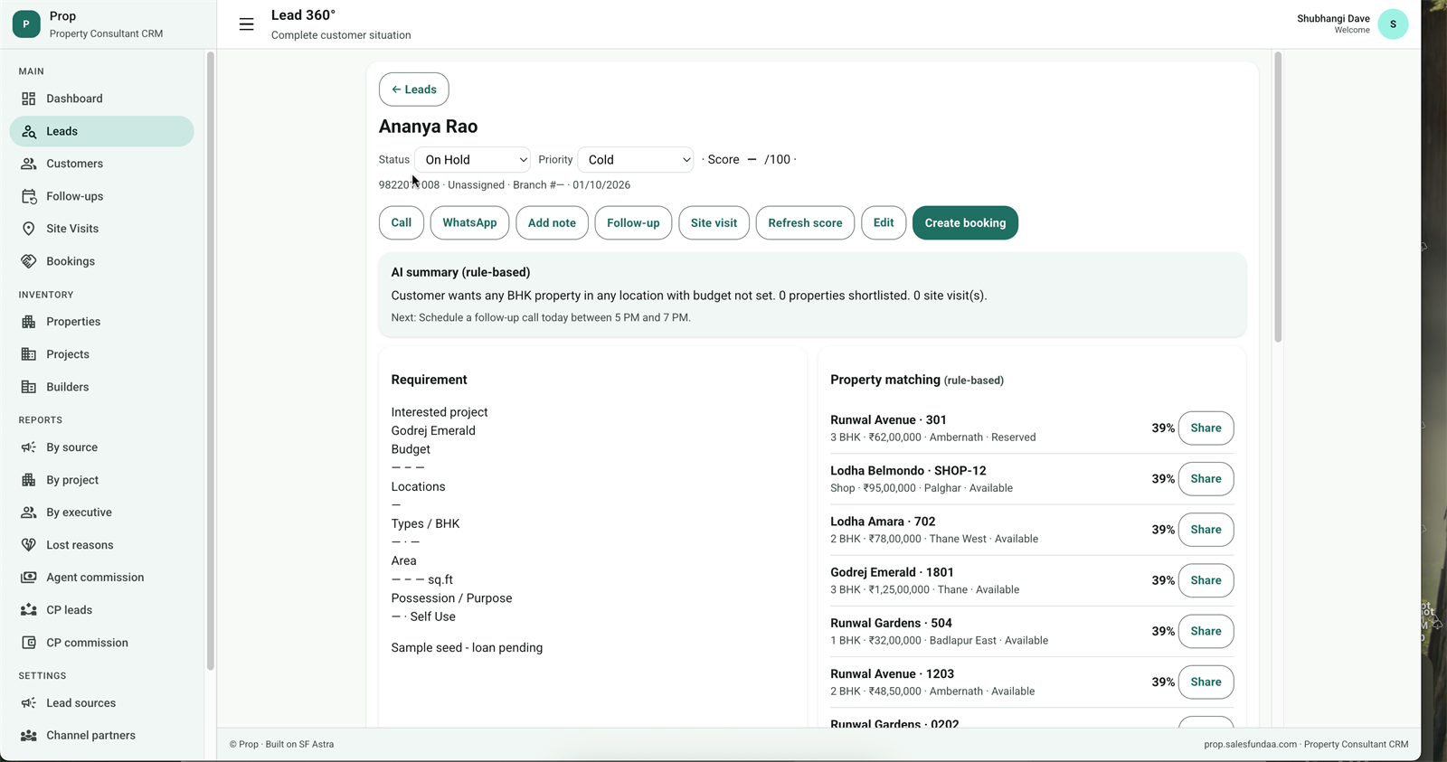Click the Properties building icon
The height and width of the screenshot is (762, 1447).
point(29,322)
